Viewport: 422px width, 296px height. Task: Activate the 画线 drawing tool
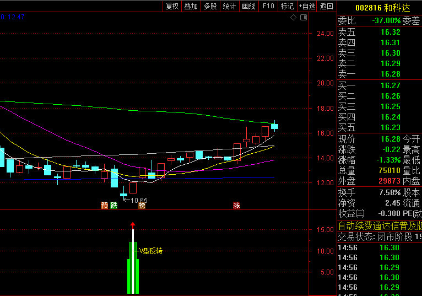pyautogui.click(x=248, y=6)
